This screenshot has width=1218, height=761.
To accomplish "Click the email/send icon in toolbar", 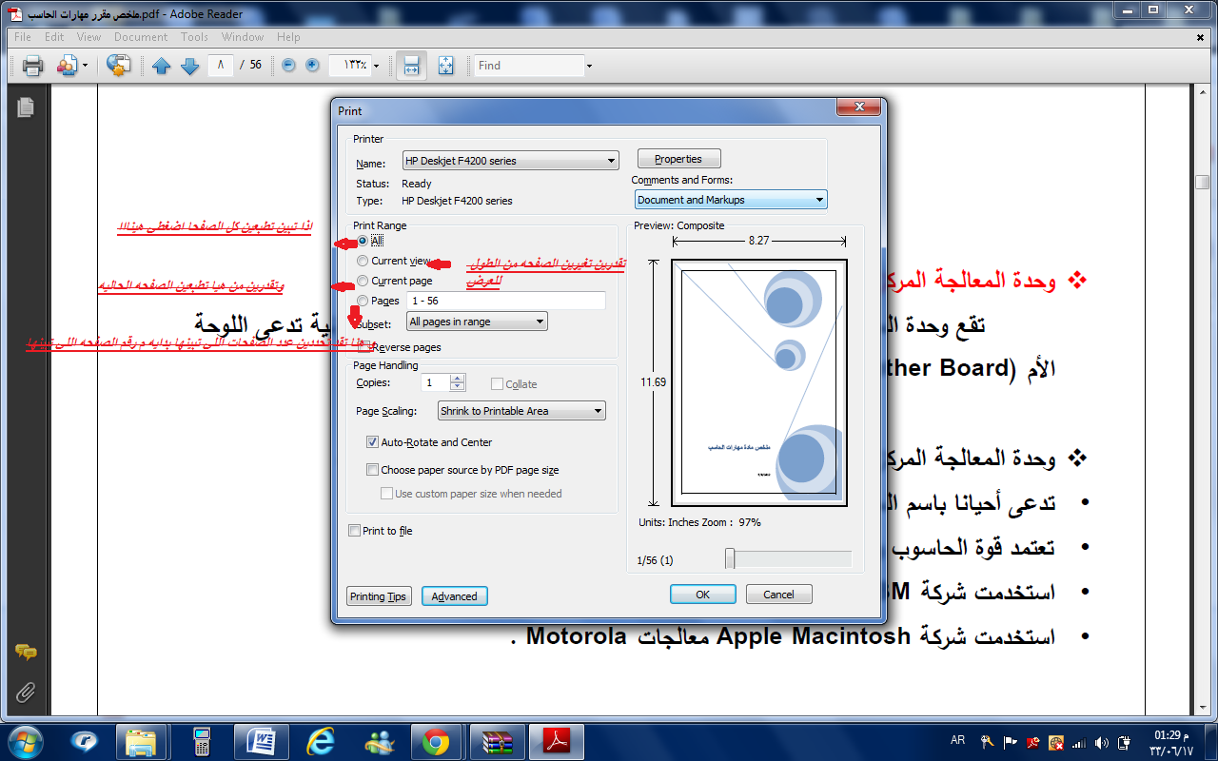I will tap(118, 66).
